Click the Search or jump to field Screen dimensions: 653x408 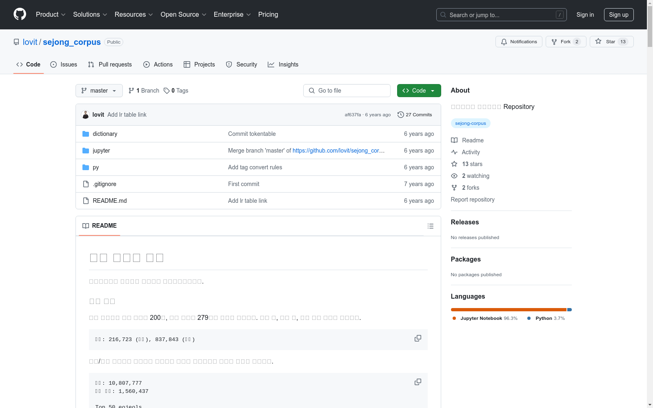[502, 15]
